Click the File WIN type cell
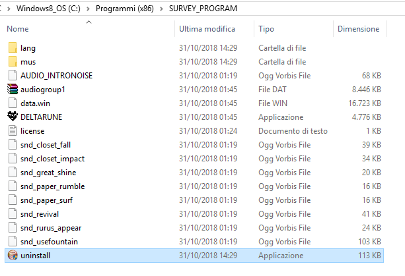 point(273,103)
